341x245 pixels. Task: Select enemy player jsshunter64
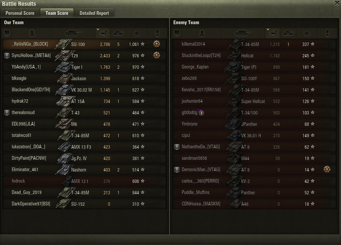click(192, 101)
